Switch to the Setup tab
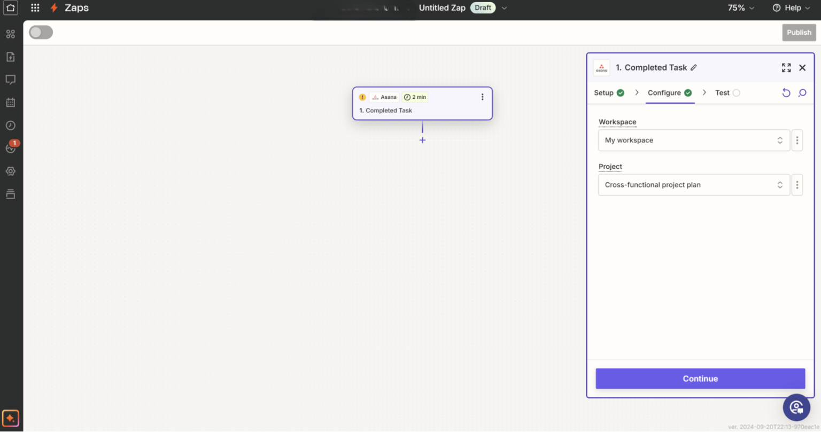Image resolution: width=821 pixels, height=432 pixels. point(604,92)
